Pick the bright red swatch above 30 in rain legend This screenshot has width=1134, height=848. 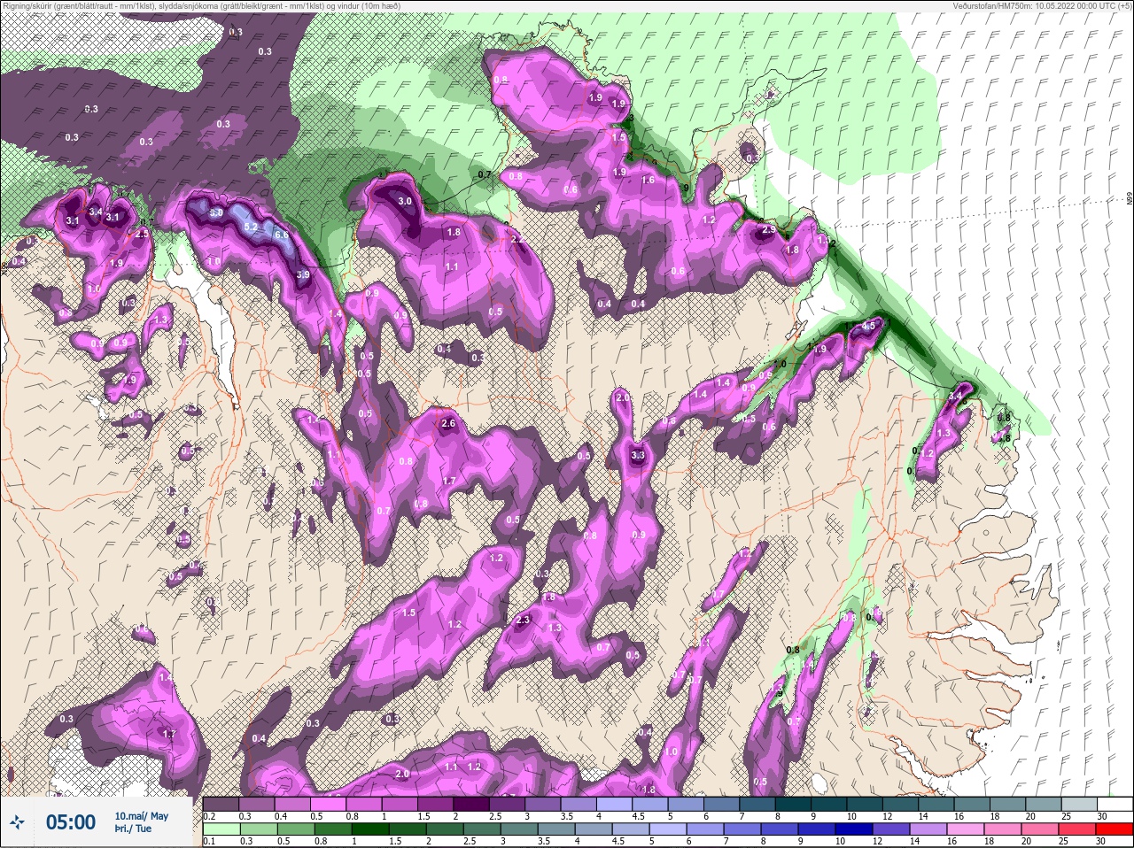tap(1115, 829)
